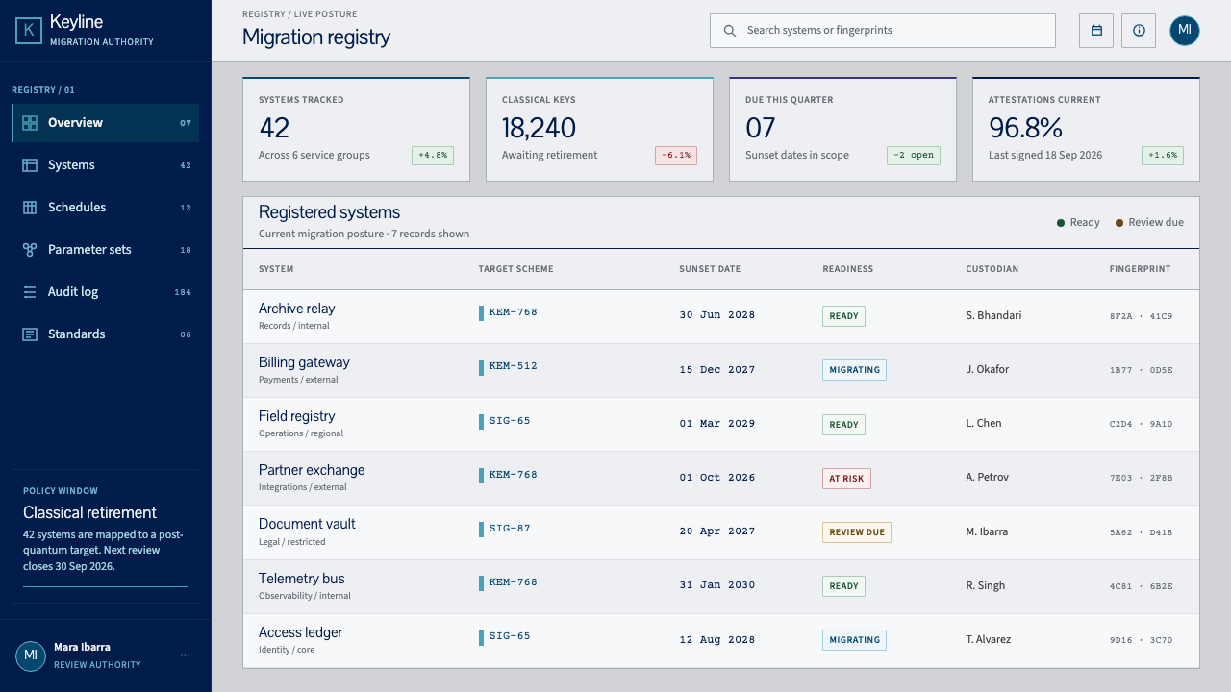
Task: Click the Keyline K logo icon
Action: (x=30, y=31)
